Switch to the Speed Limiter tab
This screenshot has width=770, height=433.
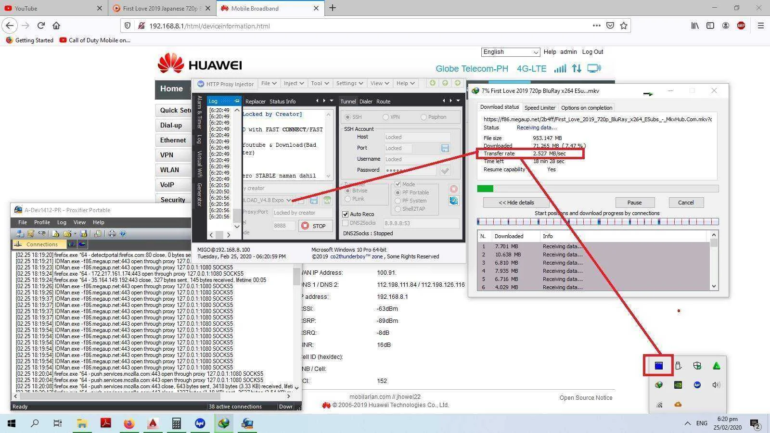540,108
